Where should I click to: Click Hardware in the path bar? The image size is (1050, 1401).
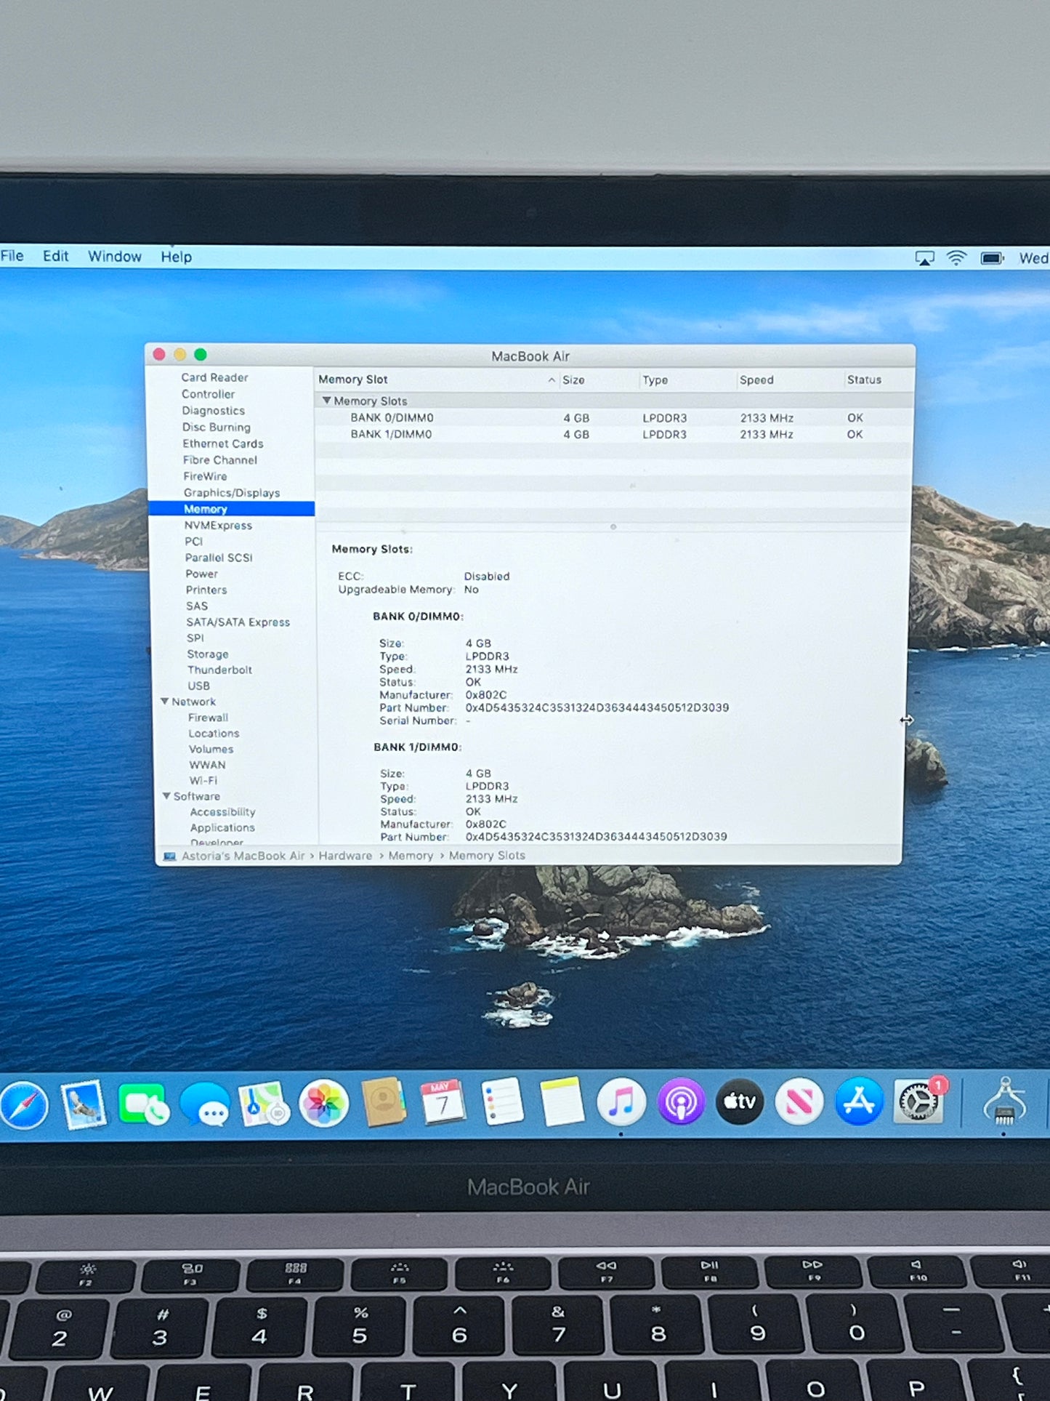click(x=345, y=856)
